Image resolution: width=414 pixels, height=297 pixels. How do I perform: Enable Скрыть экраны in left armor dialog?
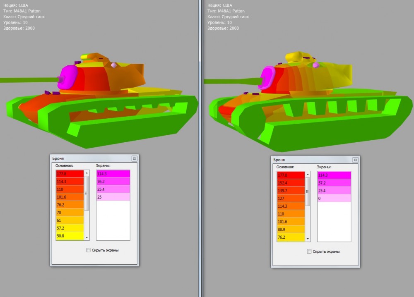pyautogui.click(x=88, y=250)
